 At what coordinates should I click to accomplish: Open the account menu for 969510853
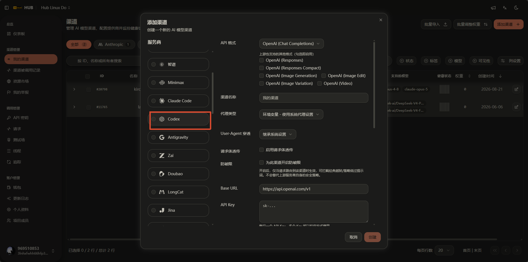click(31, 251)
